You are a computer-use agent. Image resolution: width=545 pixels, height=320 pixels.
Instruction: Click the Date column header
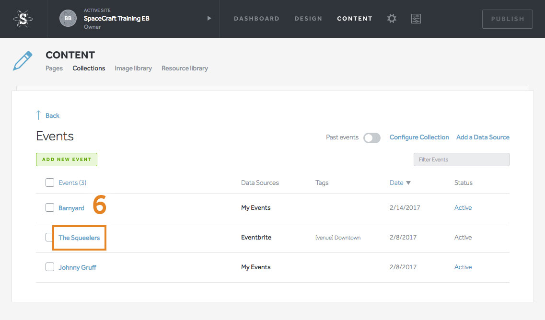tap(396, 183)
